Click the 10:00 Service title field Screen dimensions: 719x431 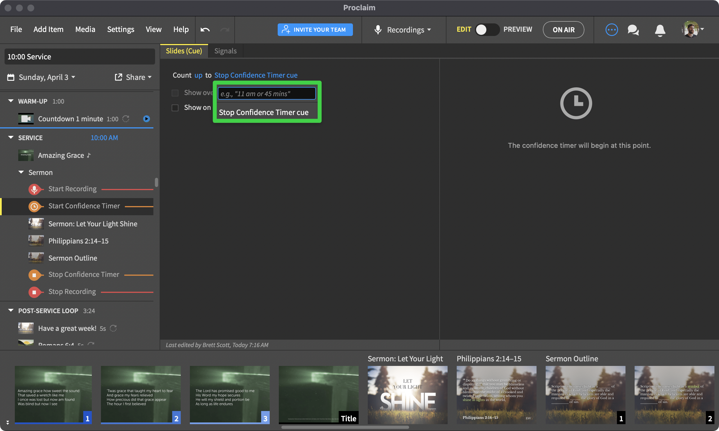coord(80,57)
